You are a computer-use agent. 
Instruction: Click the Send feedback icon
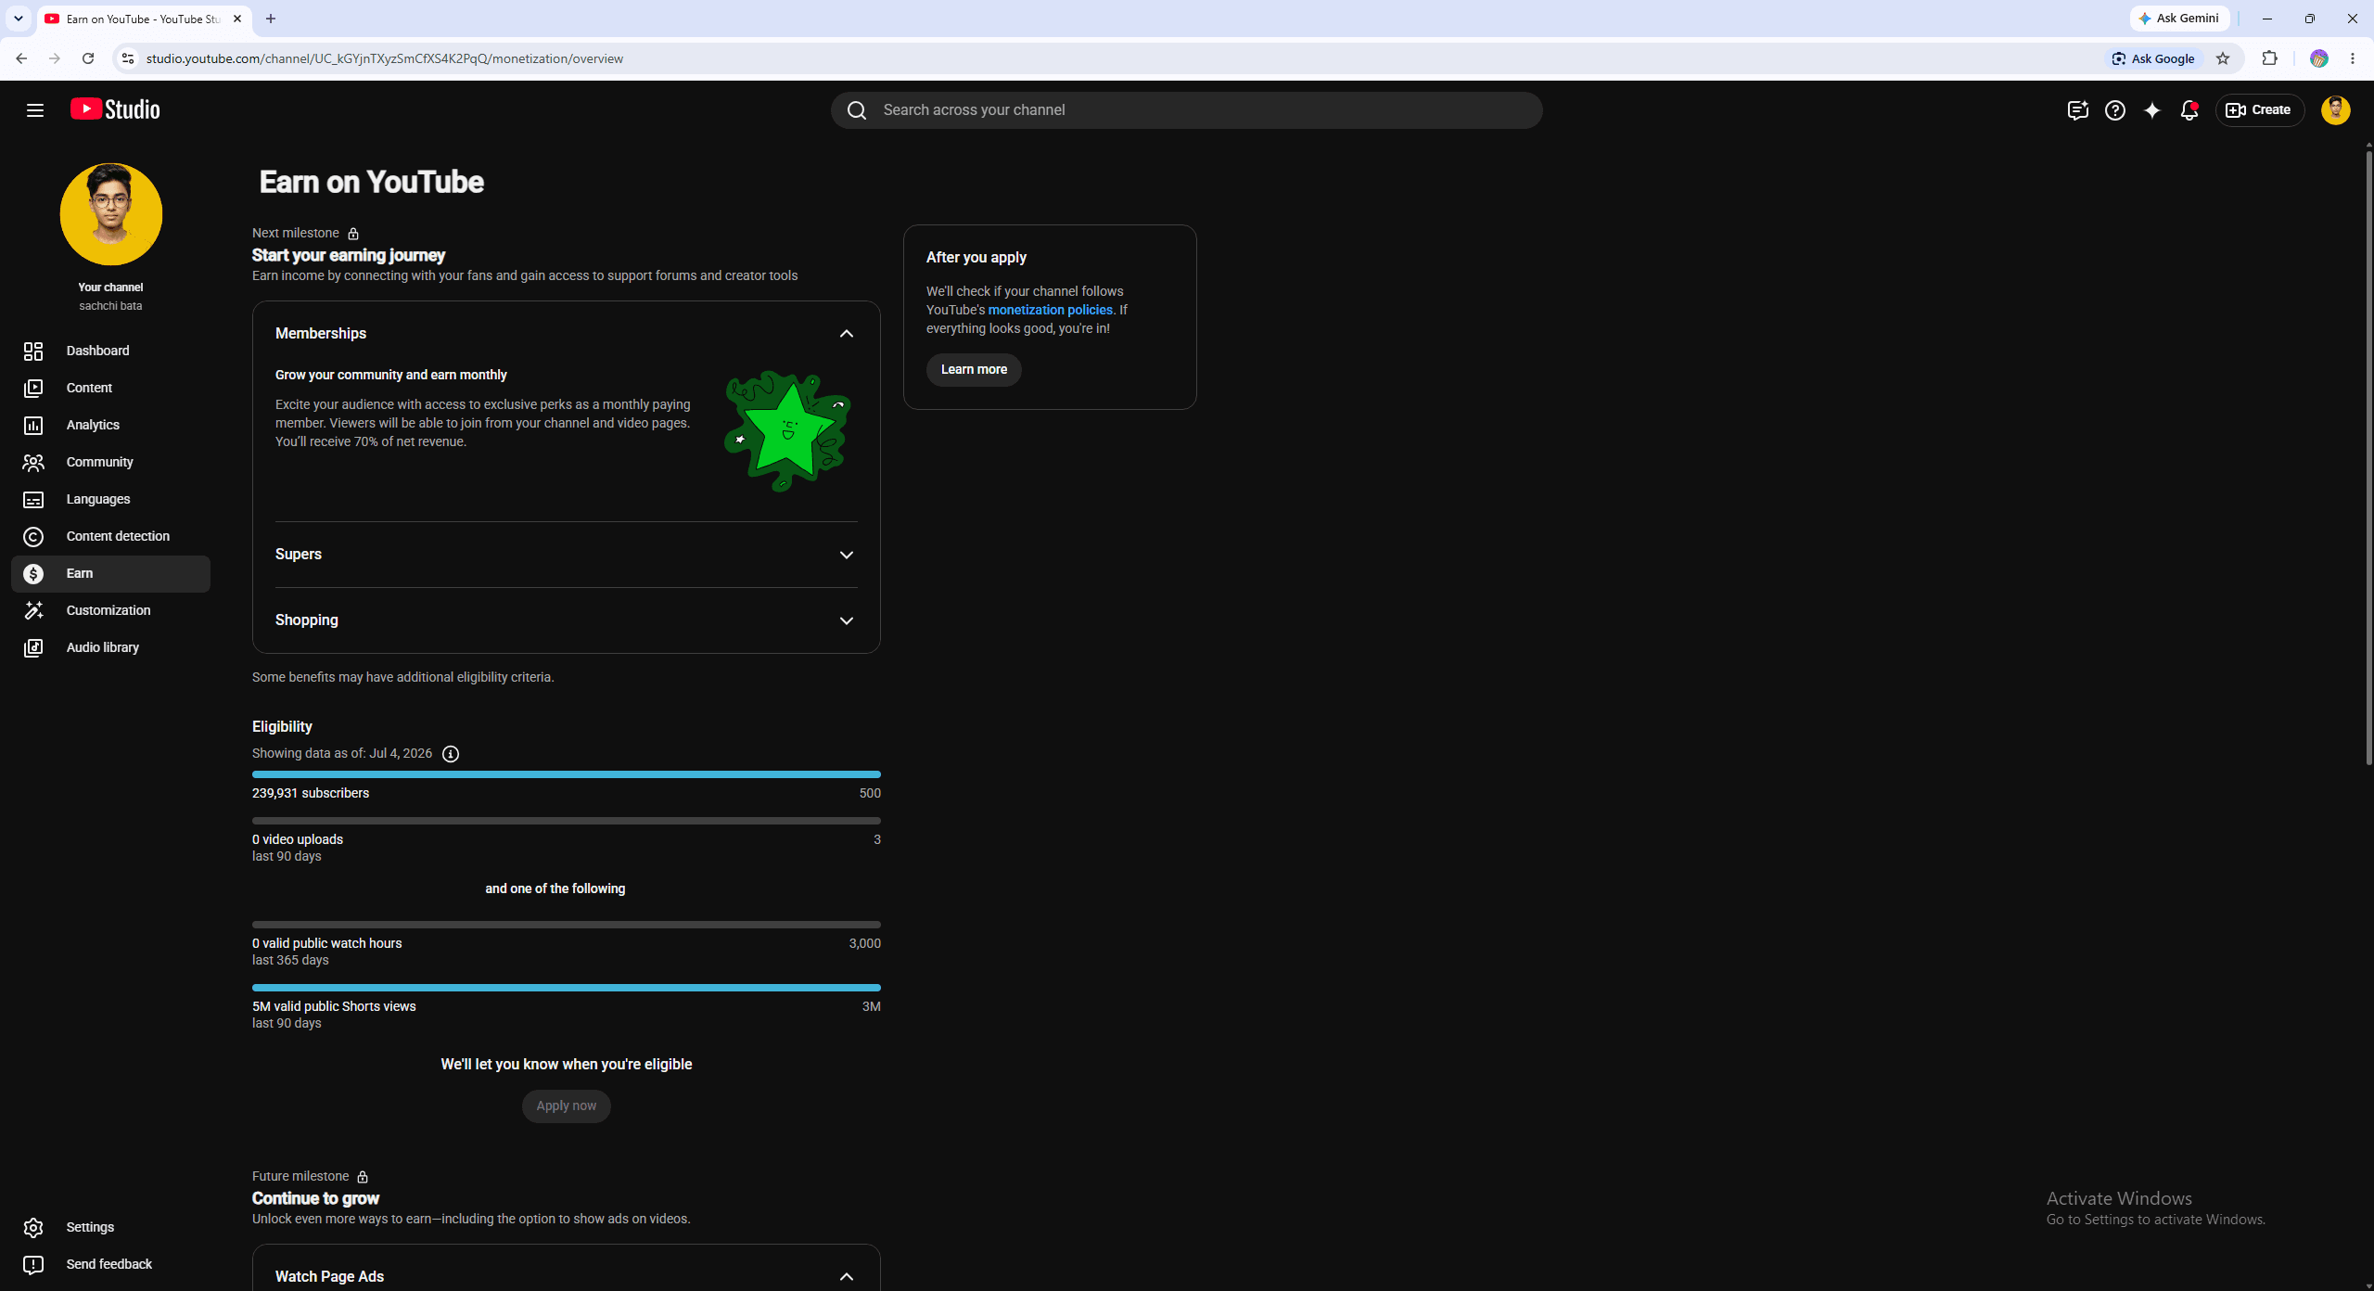point(33,1264)
